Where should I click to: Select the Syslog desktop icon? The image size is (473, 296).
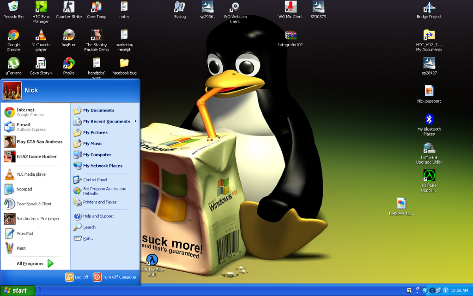180,10
